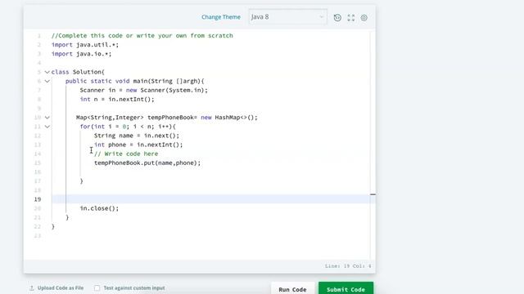Click 'in.close();' on line 20
This screenshot has height=294, width=524.
pos(99,208)
